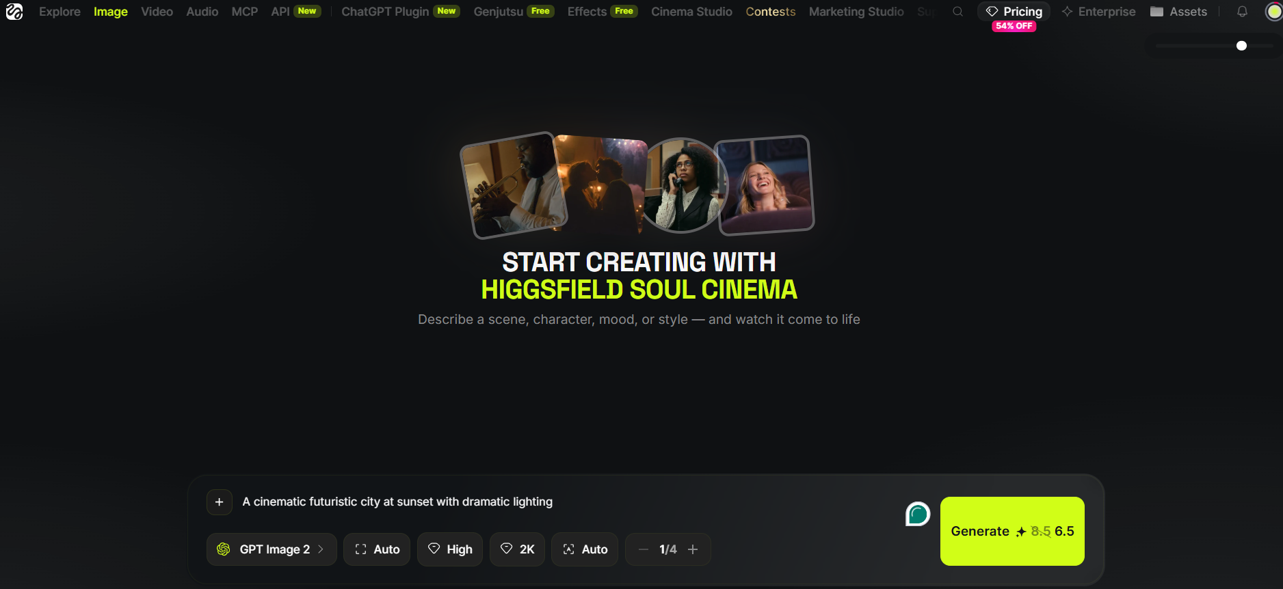Select the Image tab

(x=111, y=12)
